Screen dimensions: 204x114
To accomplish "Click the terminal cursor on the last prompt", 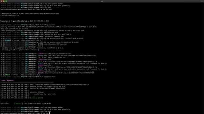I will [x=50, y=113].
